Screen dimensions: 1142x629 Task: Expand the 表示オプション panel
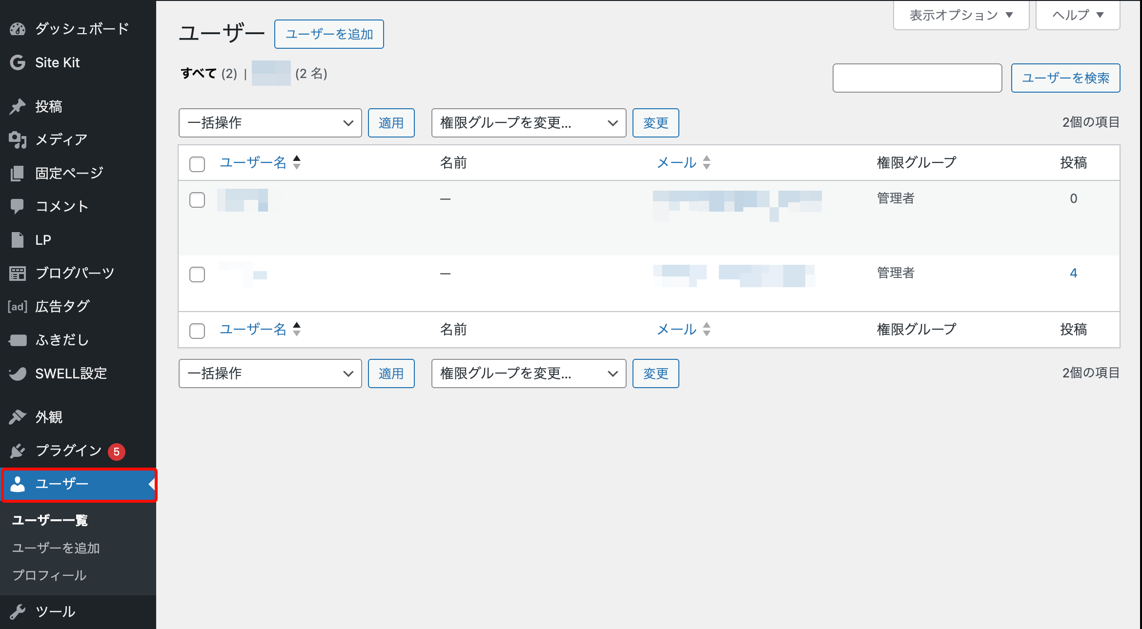click(x=961, y=15)
